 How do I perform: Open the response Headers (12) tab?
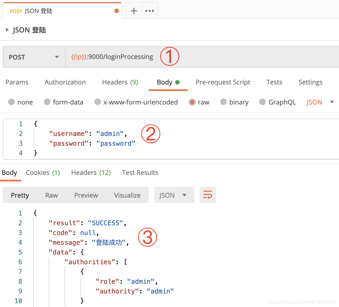(91, 173)
